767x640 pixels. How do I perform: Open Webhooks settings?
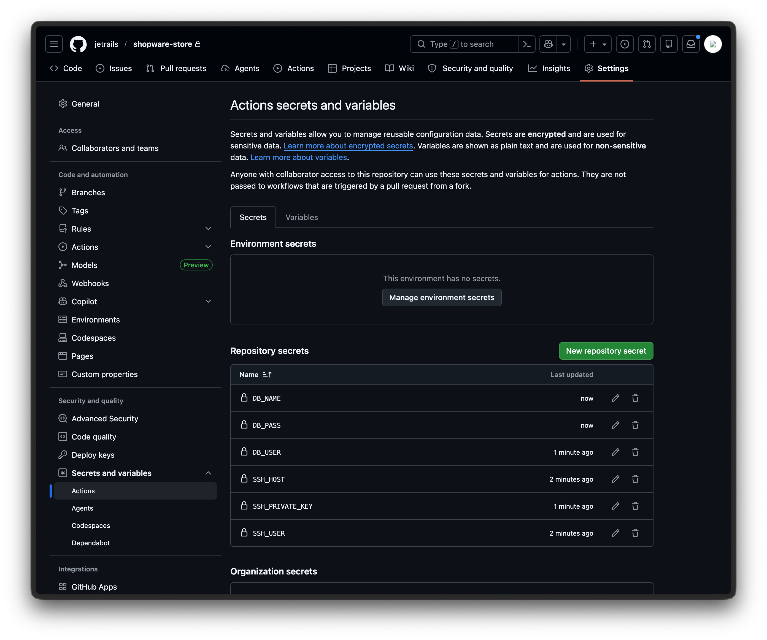point(136,283)
